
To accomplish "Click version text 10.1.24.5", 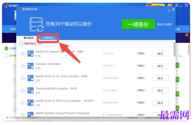I will coord(108,53).
